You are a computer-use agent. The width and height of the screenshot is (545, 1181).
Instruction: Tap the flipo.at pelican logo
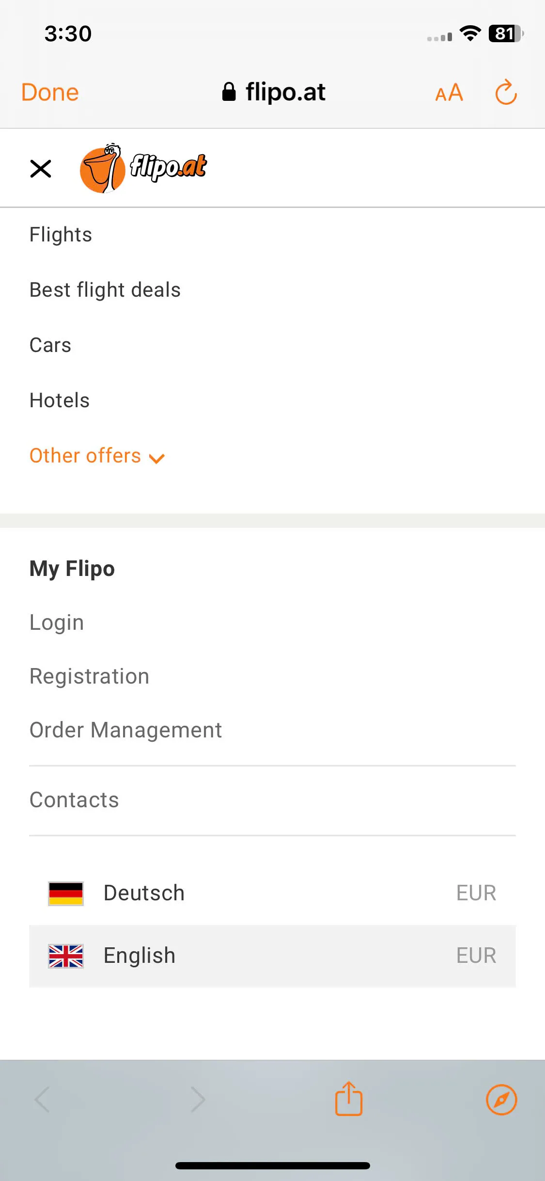point(143,168)
